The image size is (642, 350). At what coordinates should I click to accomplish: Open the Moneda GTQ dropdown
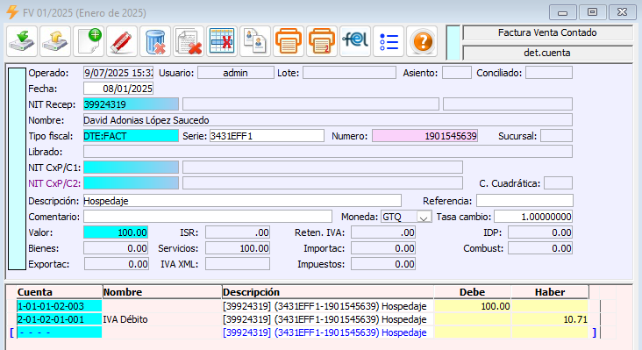pyautogui.click(x=424, y=217)
